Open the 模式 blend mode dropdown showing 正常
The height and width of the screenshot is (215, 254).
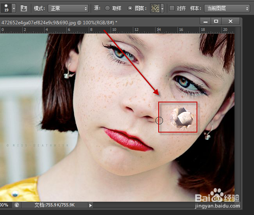tap(68, 9)
